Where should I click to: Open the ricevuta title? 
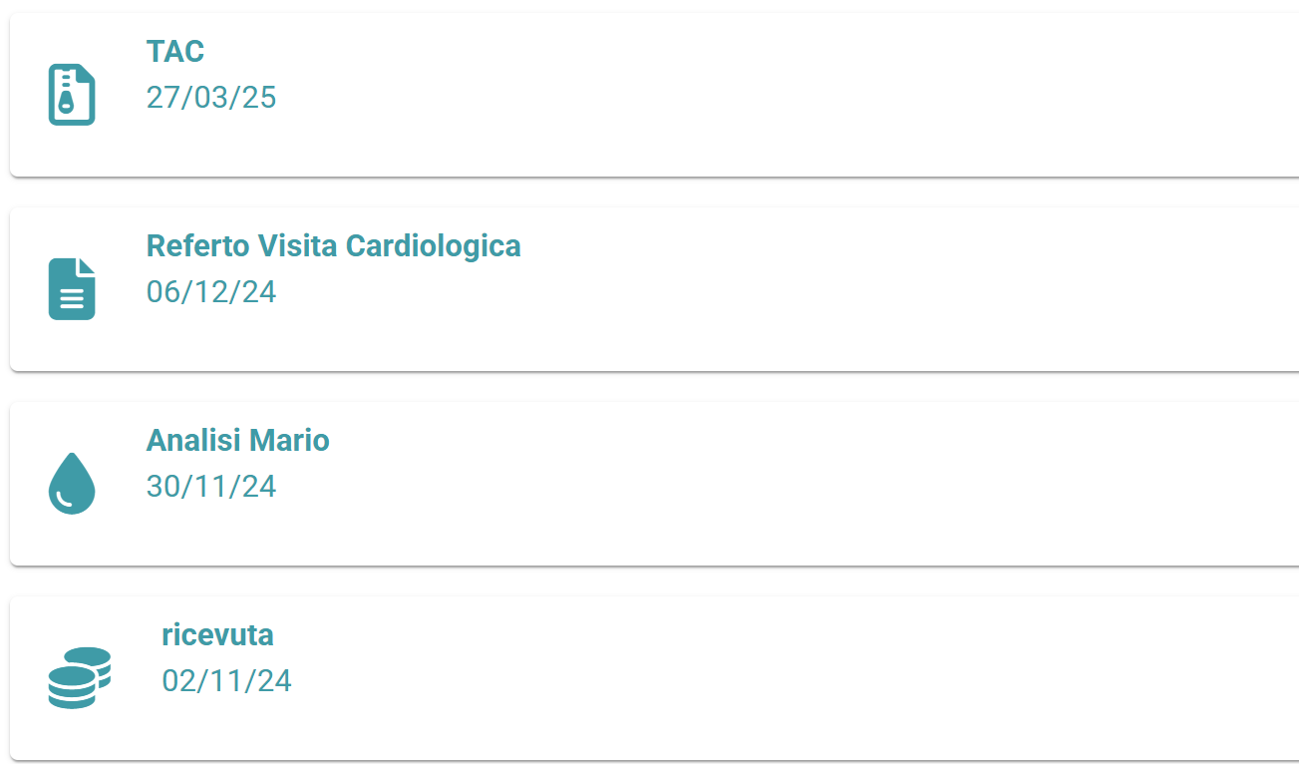[x=217, y=634]
